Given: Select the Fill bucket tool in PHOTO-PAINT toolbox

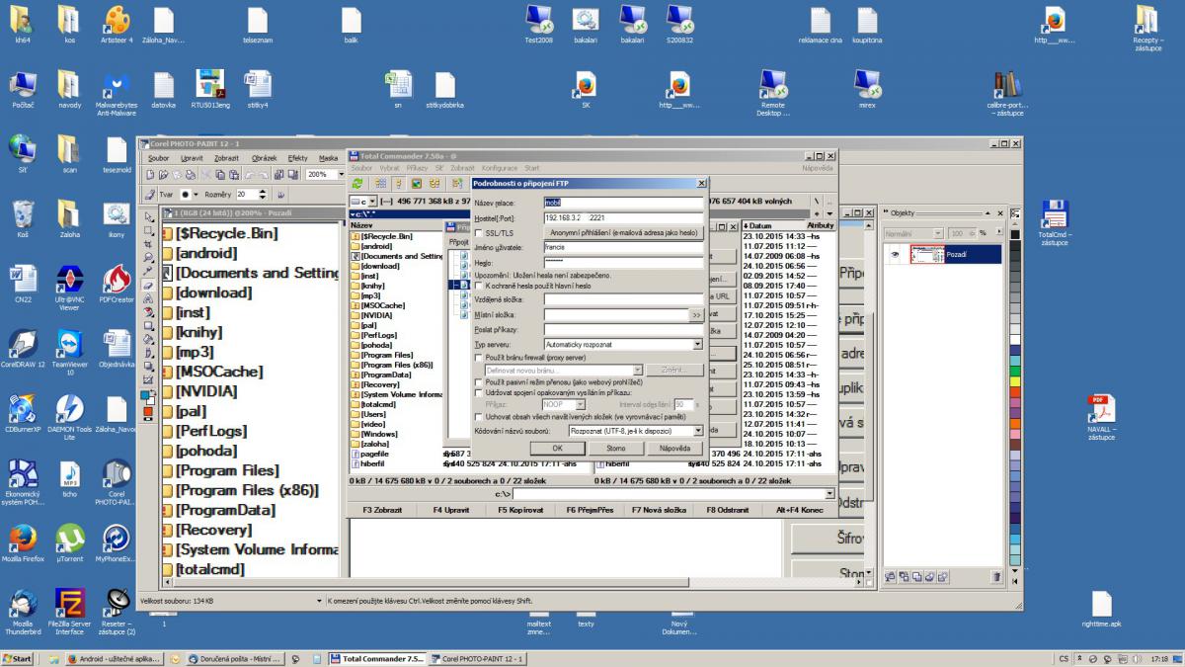Looking at the screenshot, I should click(x=148, y=339).
